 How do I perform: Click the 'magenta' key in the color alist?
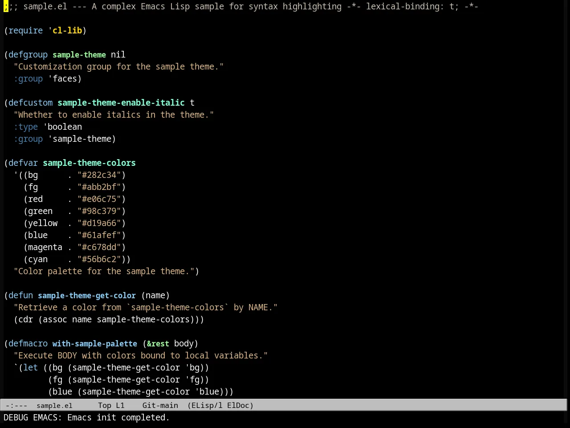(45, 247)
